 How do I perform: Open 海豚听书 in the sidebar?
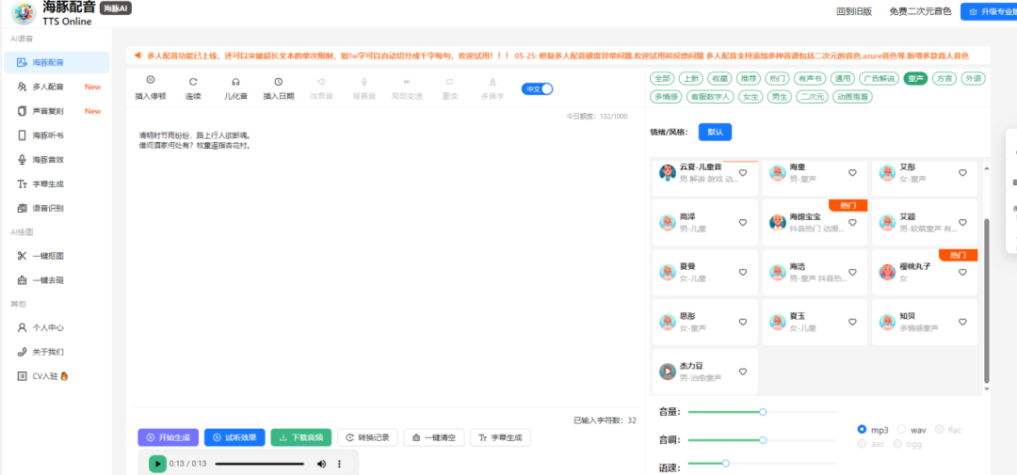pyautogui.click(x=56, y=135)
